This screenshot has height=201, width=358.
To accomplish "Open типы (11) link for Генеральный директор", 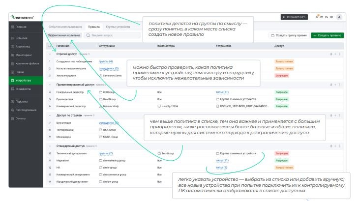I will click(x=222, y=92).
